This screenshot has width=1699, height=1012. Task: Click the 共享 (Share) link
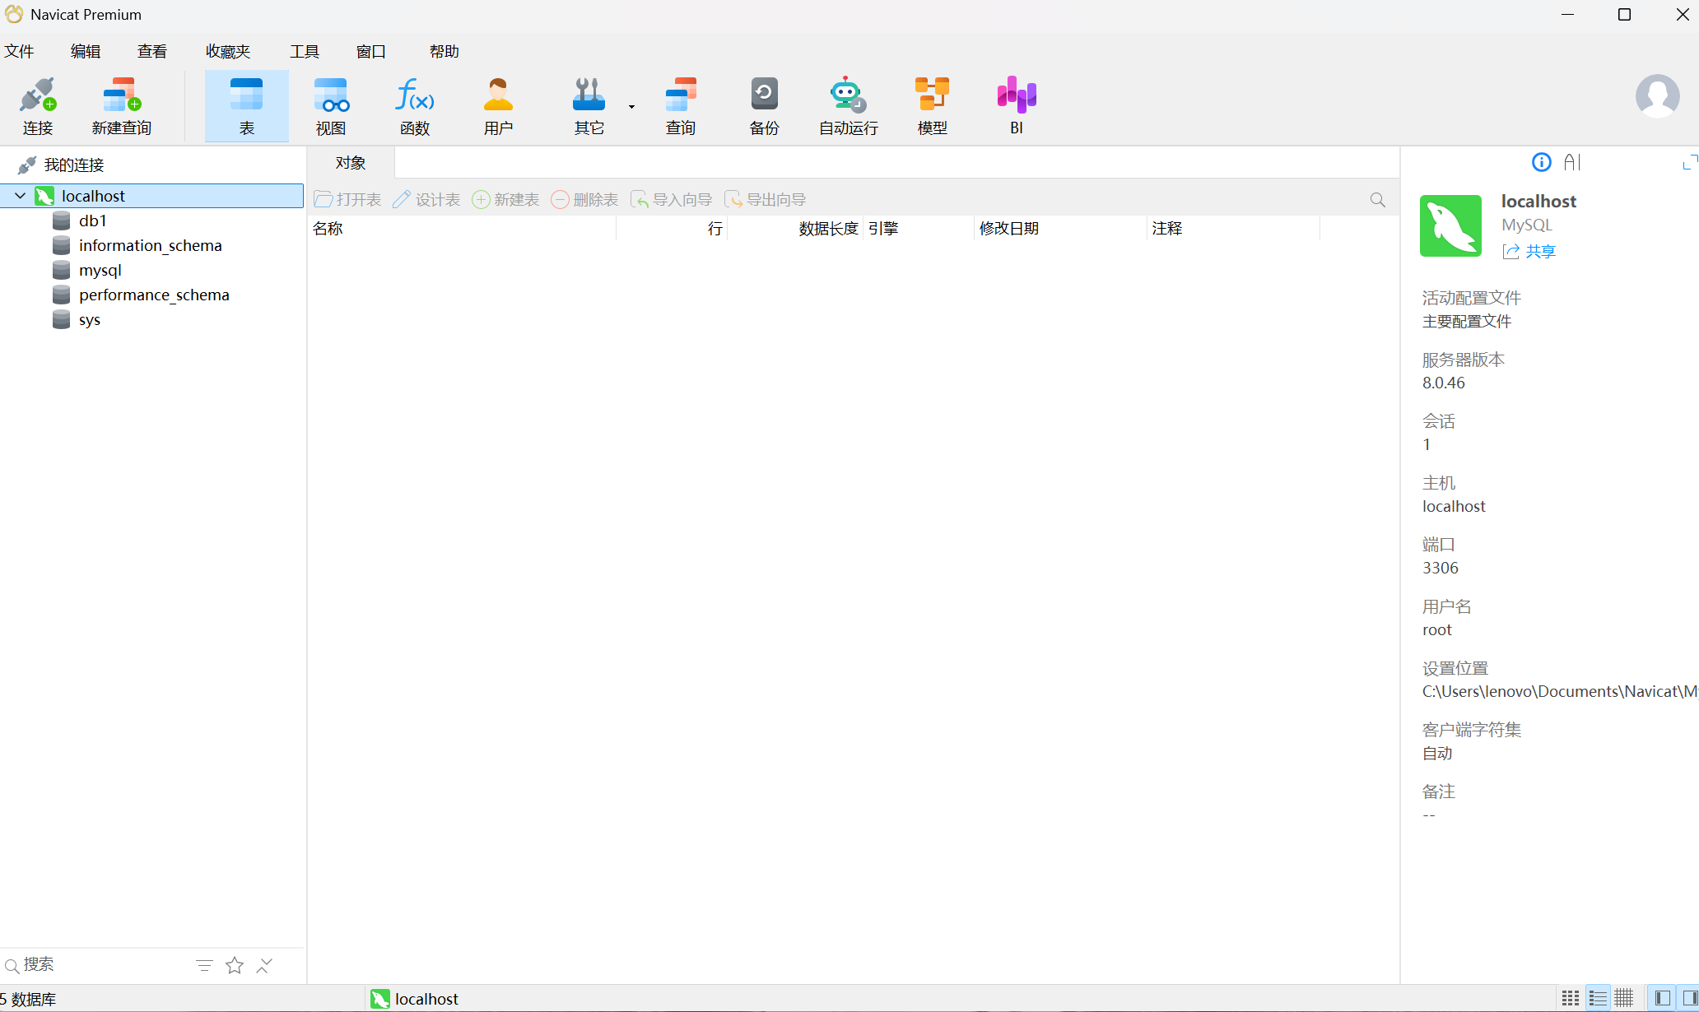click(x=1529, y=251)
